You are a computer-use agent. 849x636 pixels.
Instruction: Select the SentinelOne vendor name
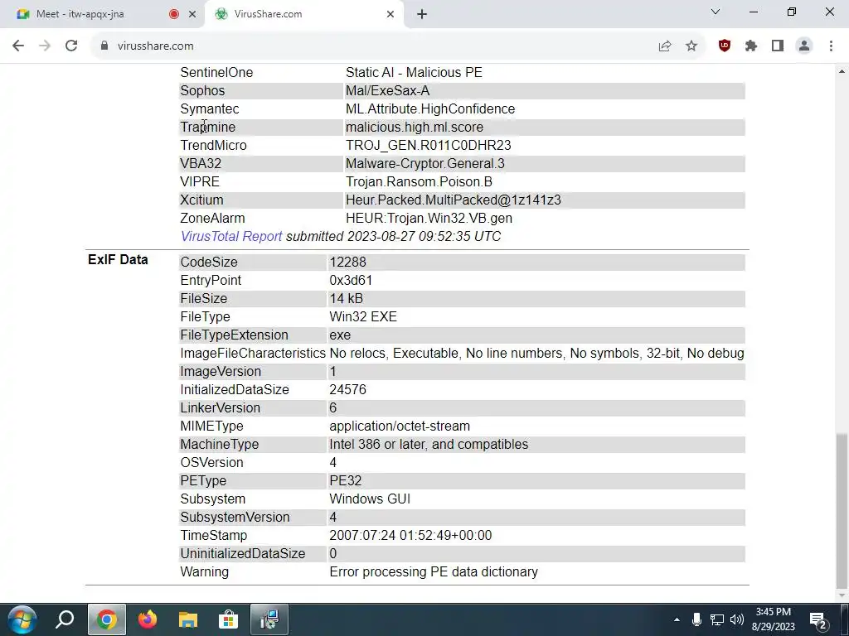[x=216, y=73]
